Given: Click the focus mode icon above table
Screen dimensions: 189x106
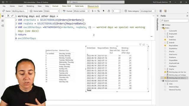Looking at the screenshot, I should coord(144,44).
